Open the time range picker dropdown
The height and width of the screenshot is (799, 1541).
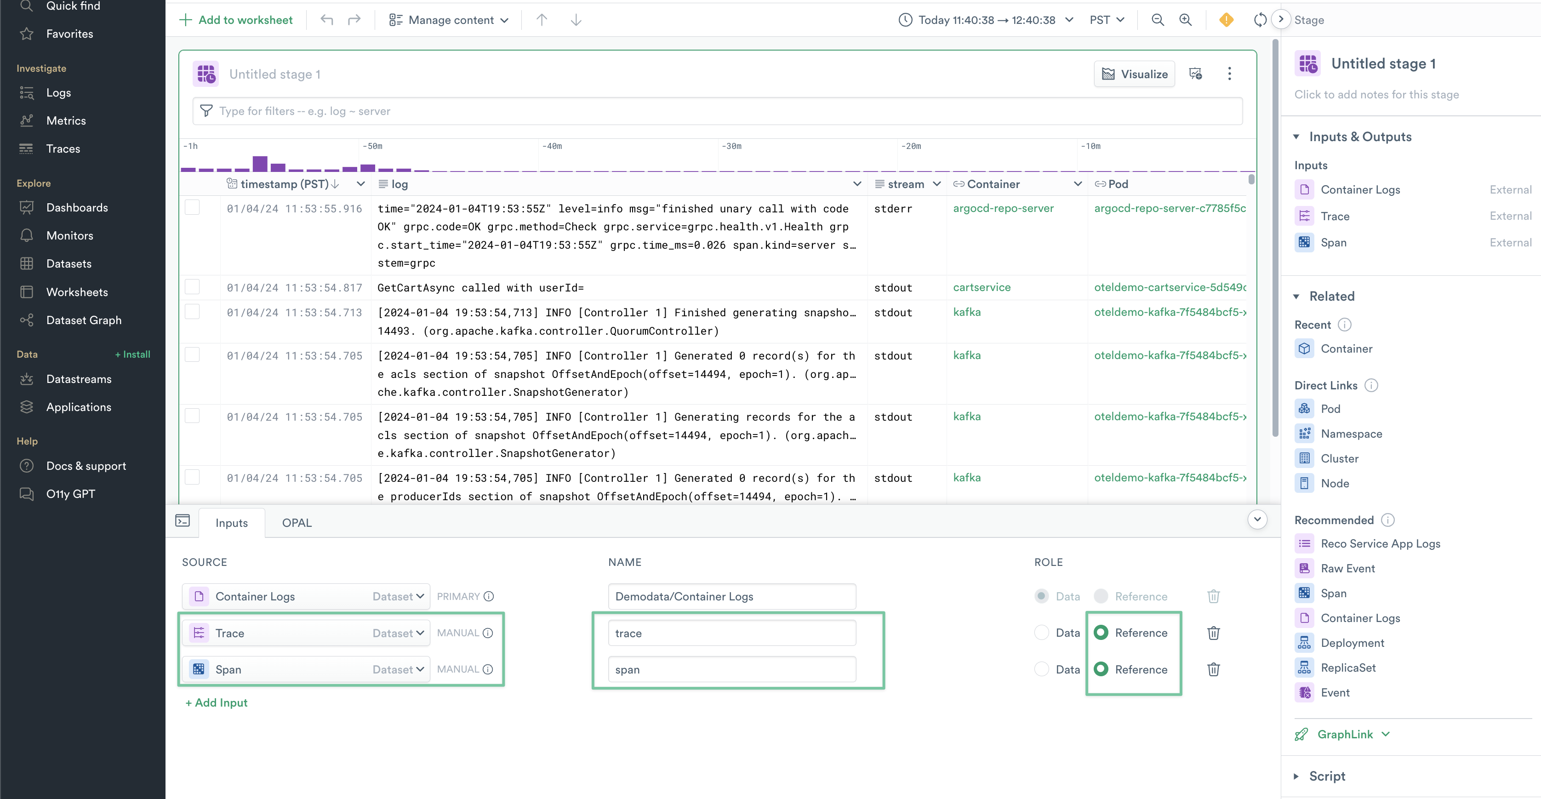click(x=986, y=20)
